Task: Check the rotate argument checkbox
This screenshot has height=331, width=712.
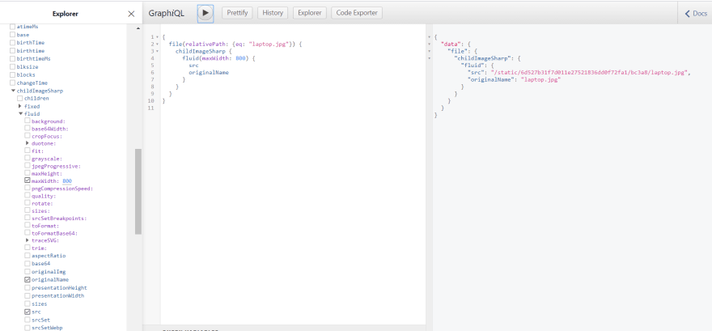Action: pos(28,203)
